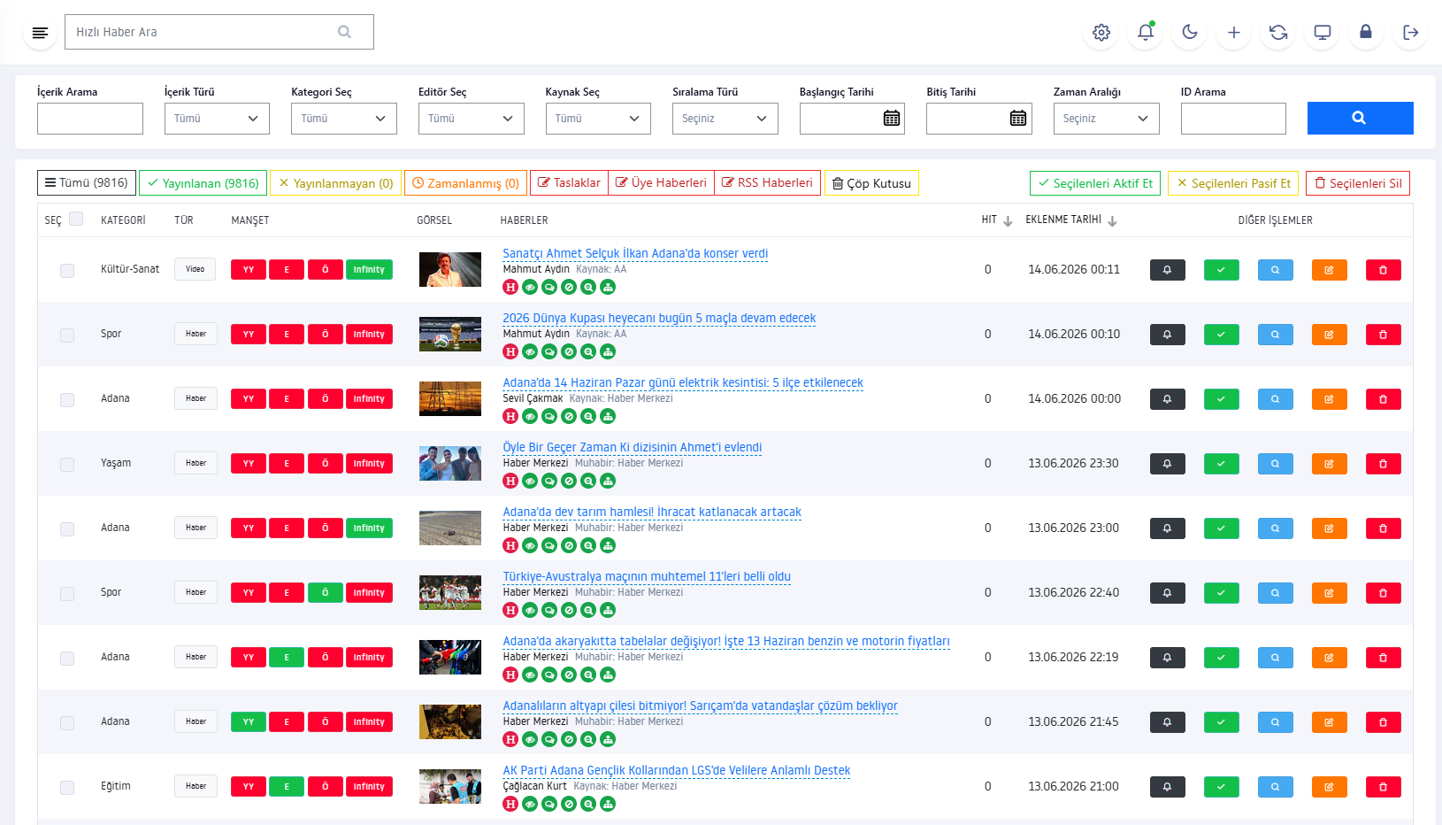Screen dimensions: 1442x825
Task: Open the Başlangıç Tarihi calendar icon
Action: coord(892,119)
